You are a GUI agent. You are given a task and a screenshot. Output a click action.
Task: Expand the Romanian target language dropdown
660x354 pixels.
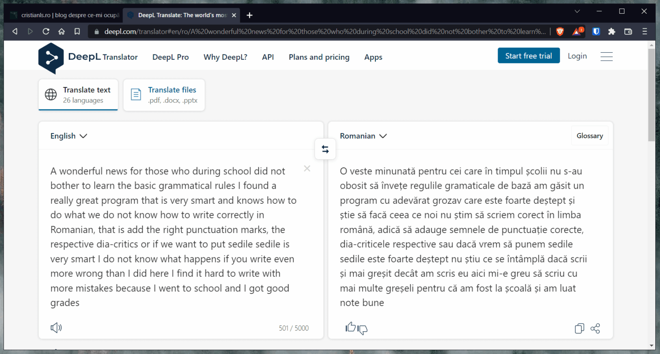coord(363,136)
